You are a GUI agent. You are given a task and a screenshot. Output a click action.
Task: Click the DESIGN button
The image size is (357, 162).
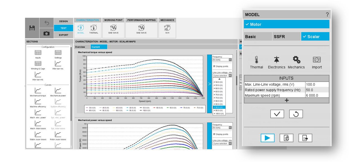[x=64, y=21]
